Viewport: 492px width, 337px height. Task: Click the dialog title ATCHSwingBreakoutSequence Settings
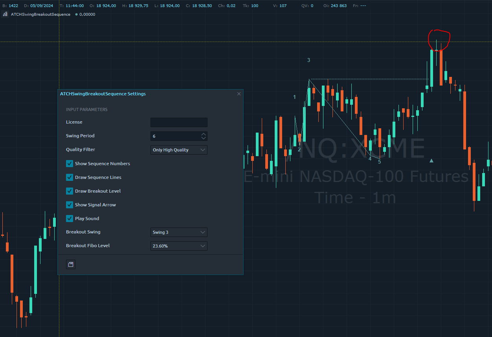pyautogui.click(x=103, y=94)
